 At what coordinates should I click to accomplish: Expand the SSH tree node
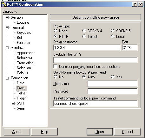(13, 103)
